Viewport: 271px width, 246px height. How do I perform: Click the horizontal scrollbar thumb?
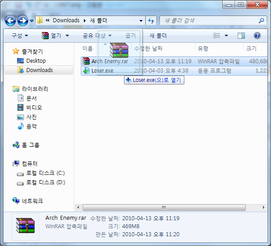(164, 207)
